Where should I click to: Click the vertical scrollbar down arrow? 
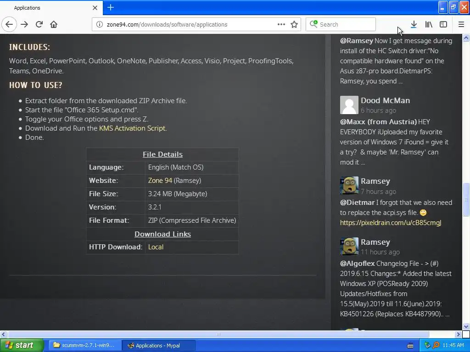click(x=466, y=326)
